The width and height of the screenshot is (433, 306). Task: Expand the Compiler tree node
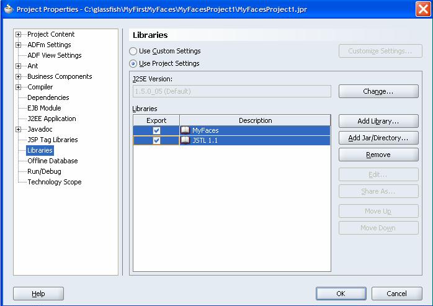[18, 87]
